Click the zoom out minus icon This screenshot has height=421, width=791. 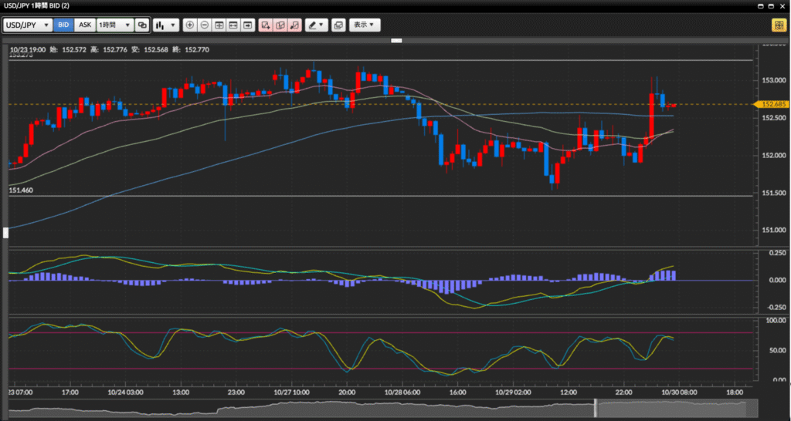click(205, 25)
